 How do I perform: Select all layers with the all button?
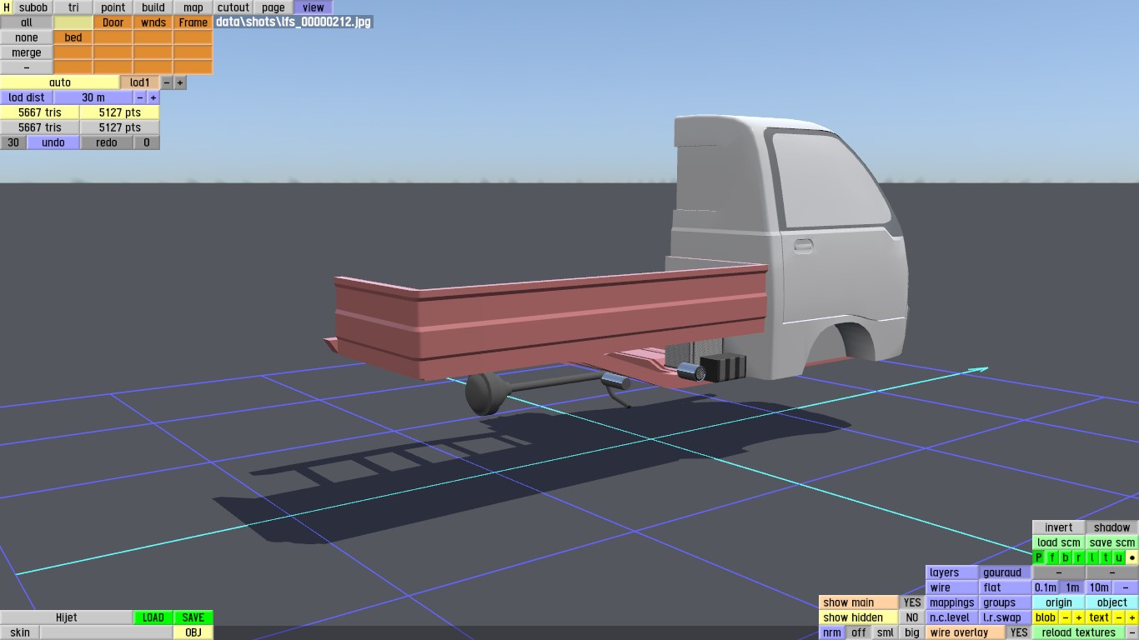[27, 22]
